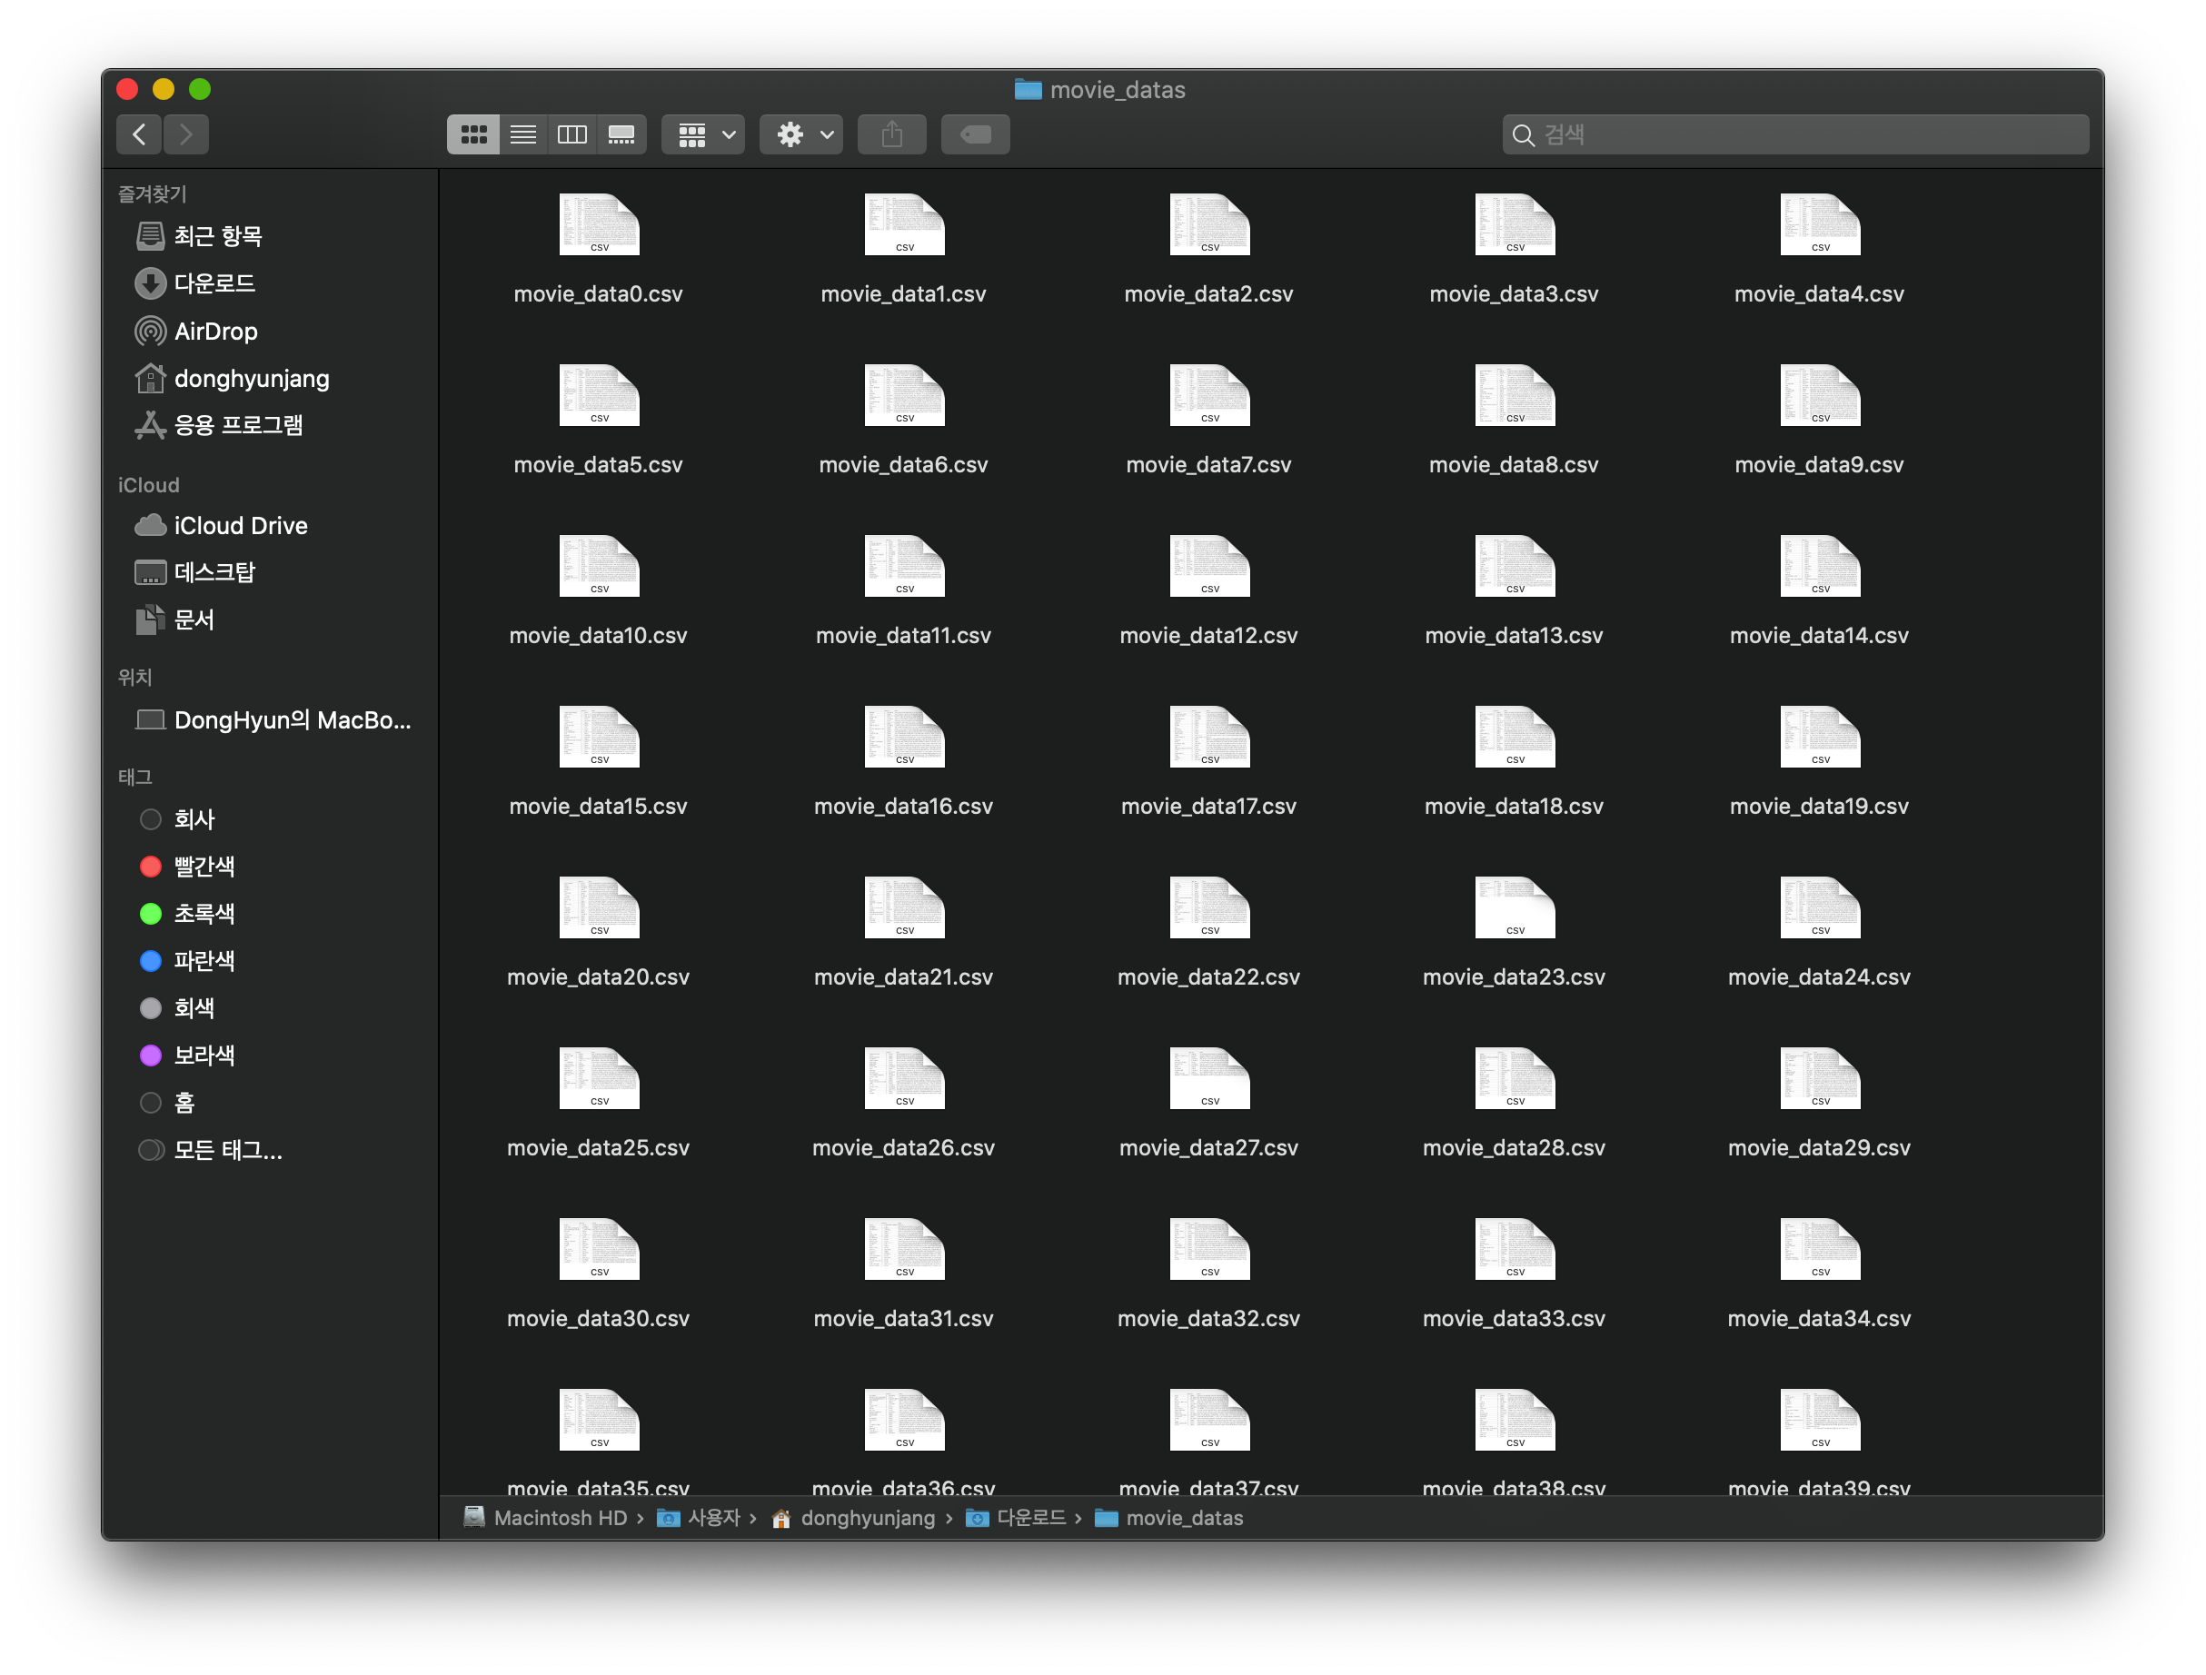This screenshot has width=2206, height=1675.
Task: Click 사용자 in path bar
Action: pyautogui.click(x=698, y=1518)
